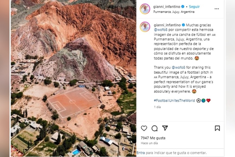Like the post with the heart icon
Viewport: 235px width, 157px height.
pos(144,128)
